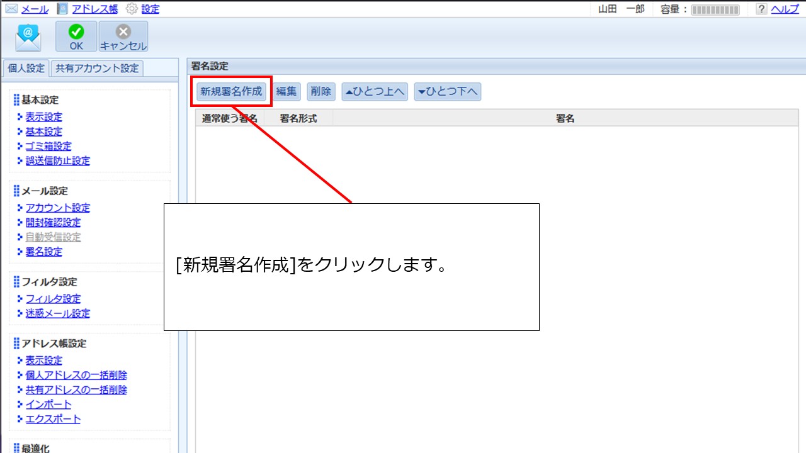Open the 開封確認設定 link
The image size is (806, 453).
53,222
